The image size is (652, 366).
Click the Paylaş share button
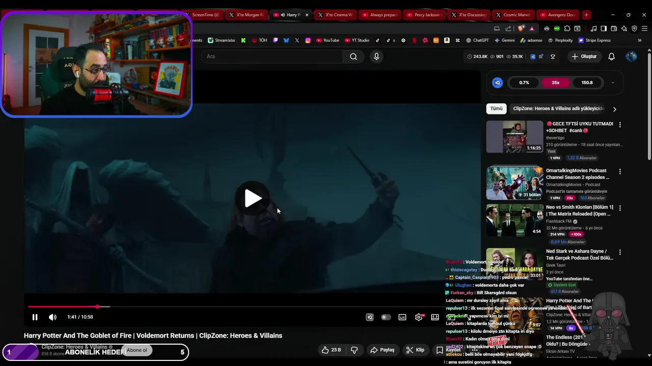(x=382, y=350)
